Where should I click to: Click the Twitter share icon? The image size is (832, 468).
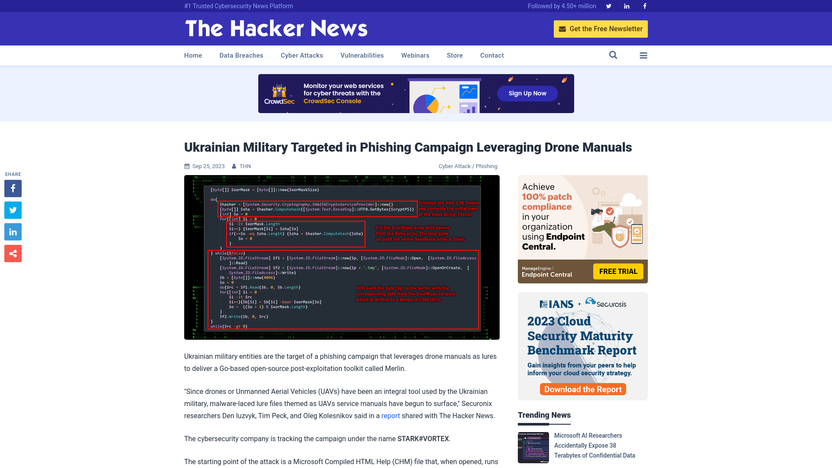click(13, 210)
